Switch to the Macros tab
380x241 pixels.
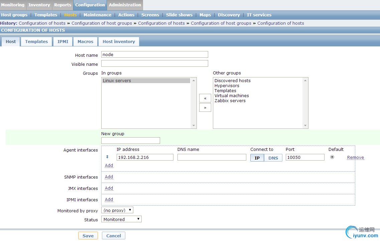tap(85, 42)
